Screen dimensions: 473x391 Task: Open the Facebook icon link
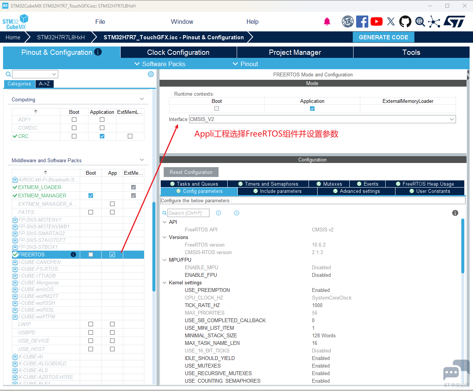[x=362, y=22]
